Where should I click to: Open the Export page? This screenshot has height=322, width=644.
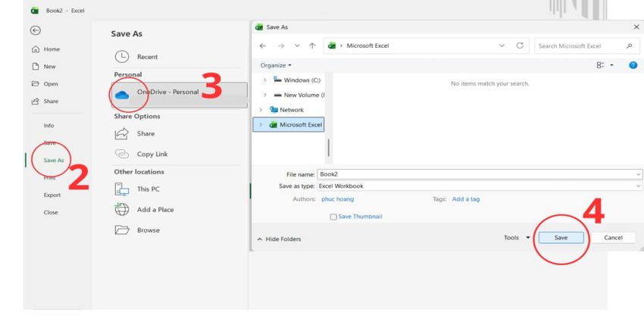52,195
